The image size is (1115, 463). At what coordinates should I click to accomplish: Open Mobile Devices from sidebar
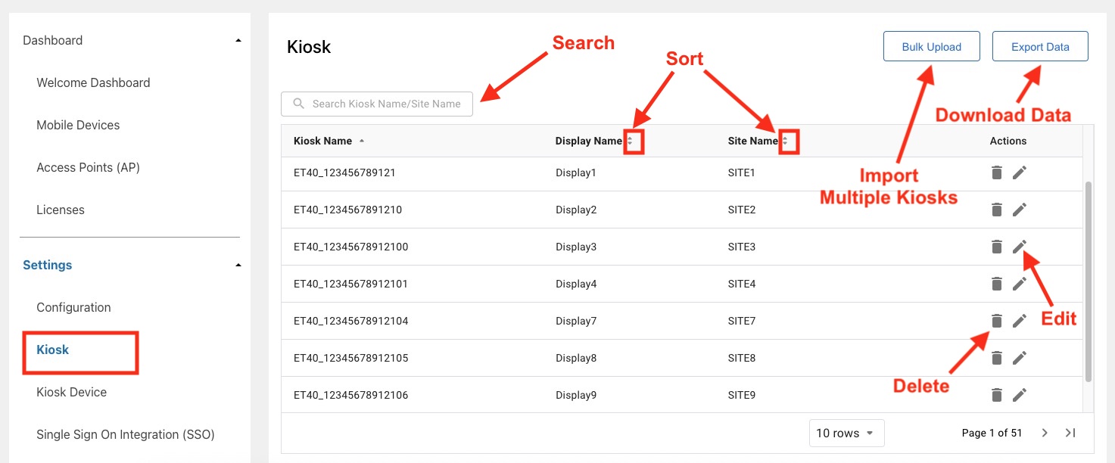pyautogui.click(x=78, y=125)
